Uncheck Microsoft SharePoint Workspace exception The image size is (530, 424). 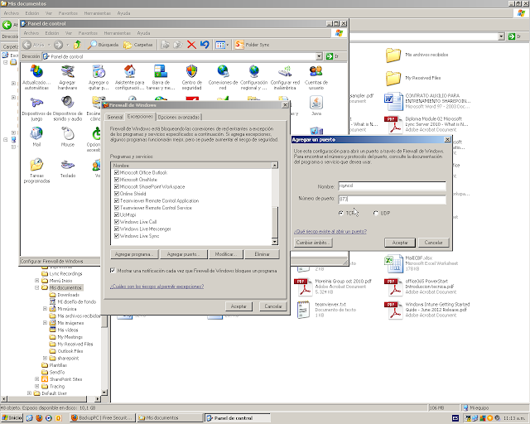(116, 186)
